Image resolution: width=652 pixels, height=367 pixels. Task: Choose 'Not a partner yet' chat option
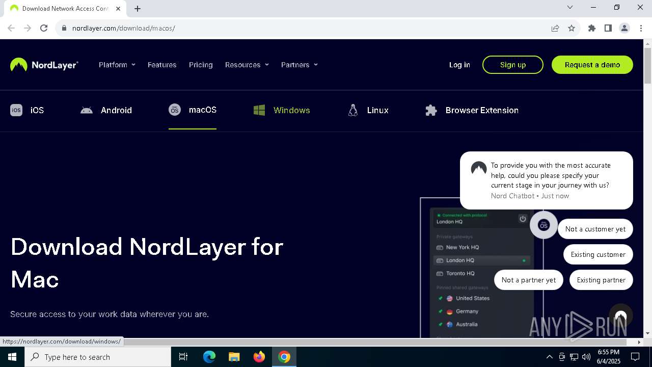[529, 280]
